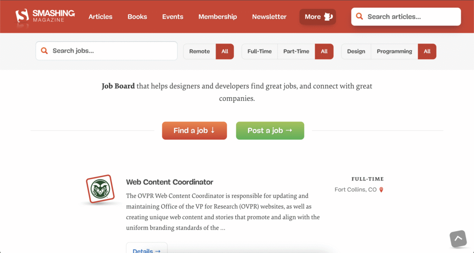Click the Post a job button
Viewport: 474px width, 253px height.
[270, 130]
